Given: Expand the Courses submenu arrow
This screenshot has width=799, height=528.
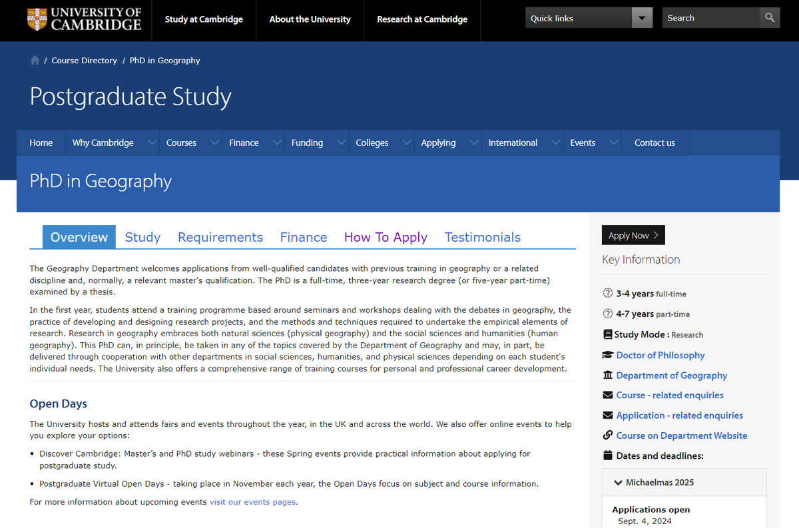Looking at the screenshot, I should [214, 142].
